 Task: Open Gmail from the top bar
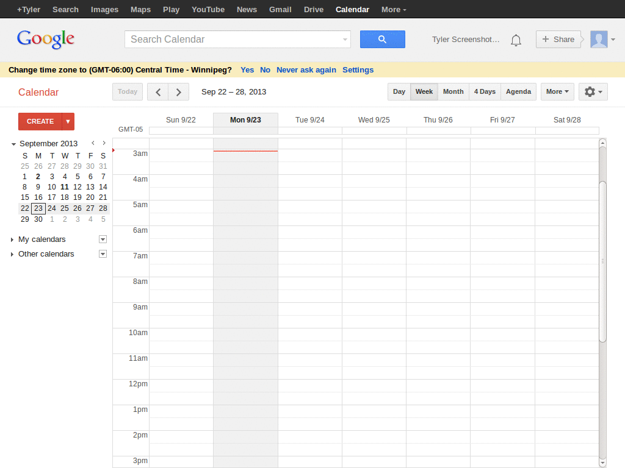[280, 10]
